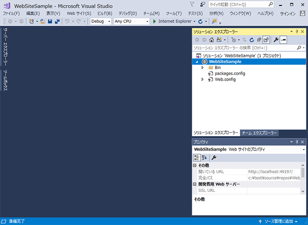Refresh the Solution Explorer tree
This screenshot has height=225, width=308.
pyautogui.click(x=252, y=40)
